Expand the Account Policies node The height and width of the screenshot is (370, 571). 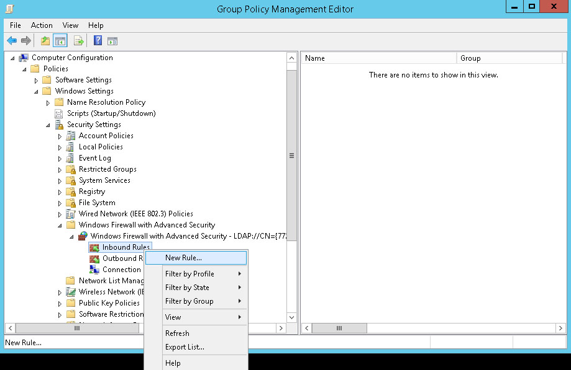tap(60, 136)
